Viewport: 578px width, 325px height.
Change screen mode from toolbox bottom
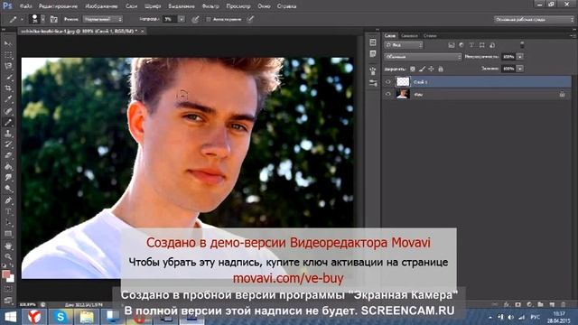(x=8, y=300)
